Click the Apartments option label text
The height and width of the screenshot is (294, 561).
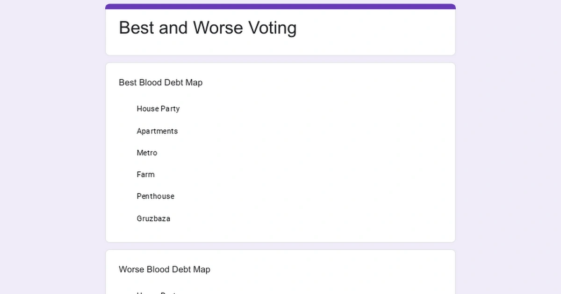click(157, 131)
